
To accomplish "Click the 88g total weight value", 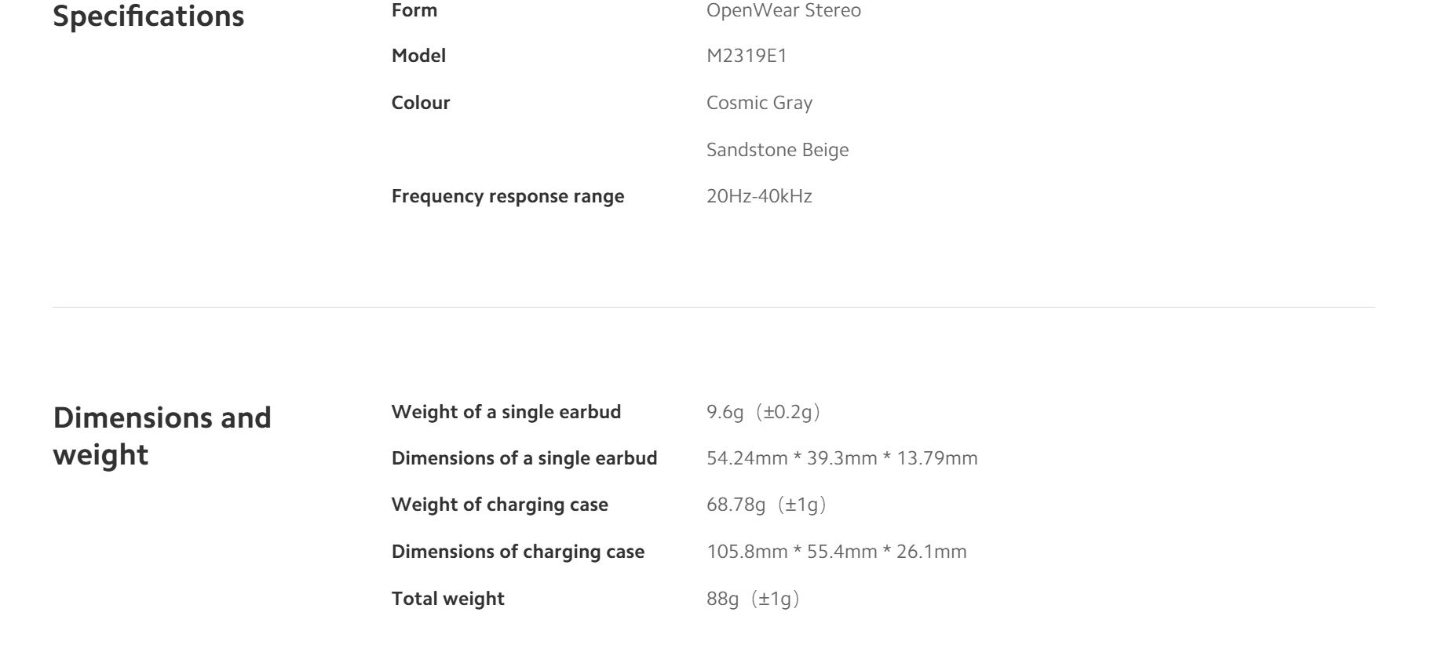I will point(754,599).
